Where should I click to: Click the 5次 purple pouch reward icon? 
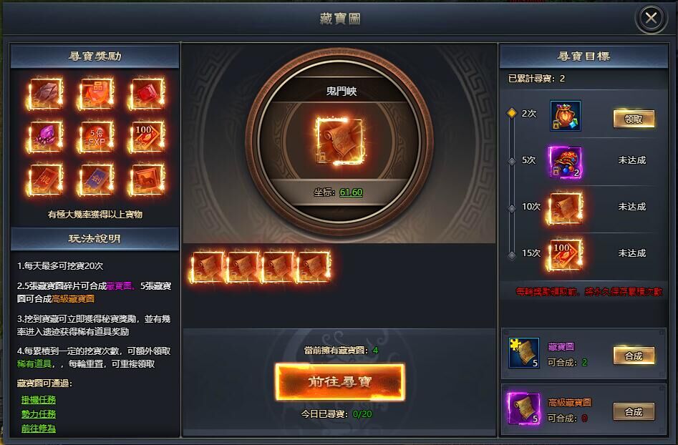[566, 162]
